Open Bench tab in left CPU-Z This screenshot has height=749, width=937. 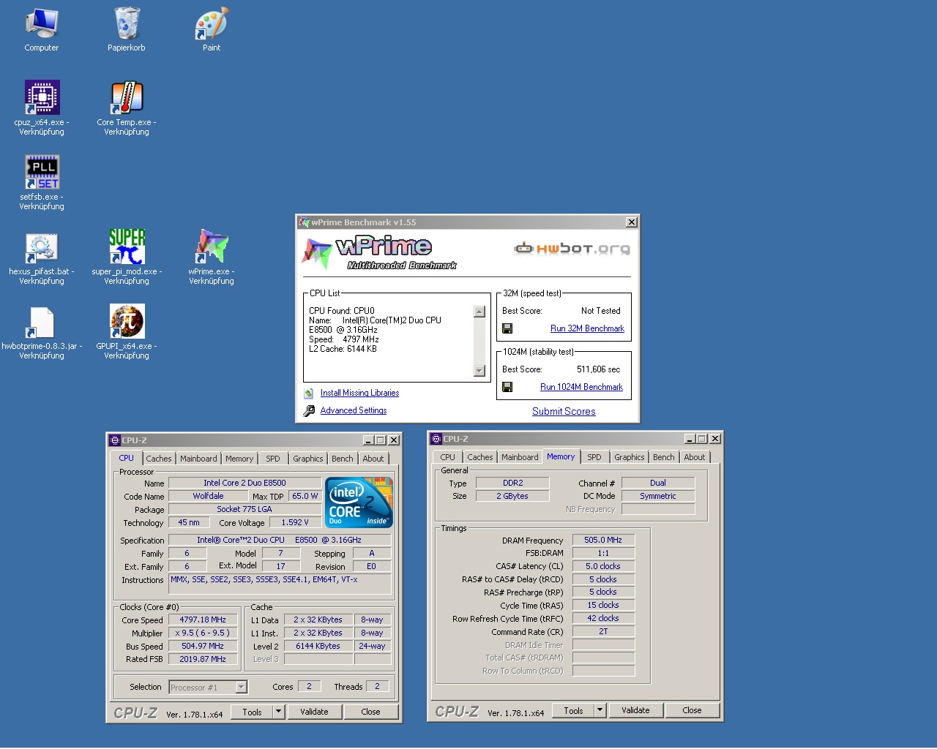click(342, 459)
